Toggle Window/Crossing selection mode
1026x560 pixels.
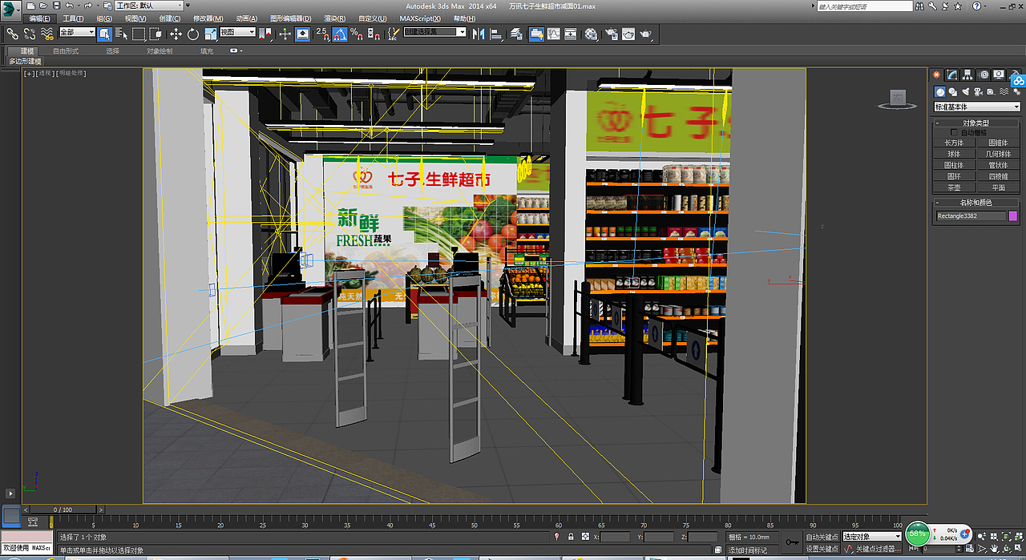(156, 34)
